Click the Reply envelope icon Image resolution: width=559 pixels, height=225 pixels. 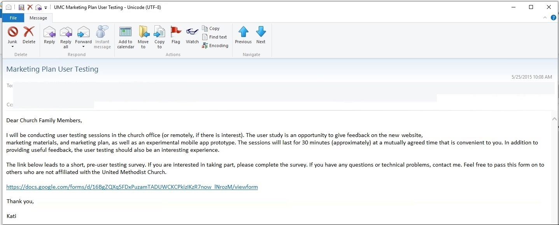49,32
